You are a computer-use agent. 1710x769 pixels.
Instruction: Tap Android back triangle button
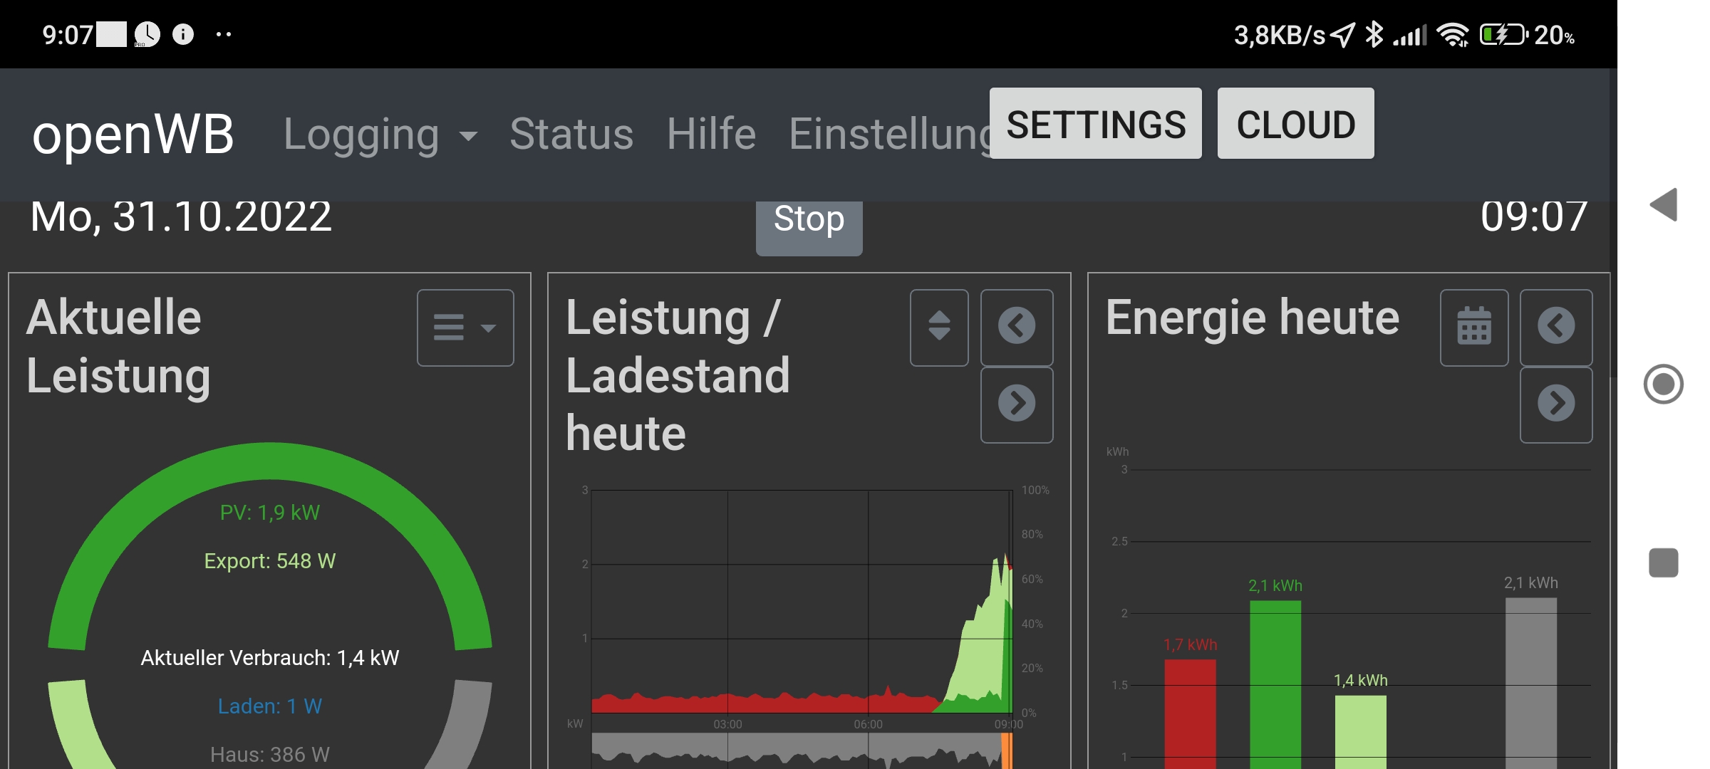(1664, 205)
